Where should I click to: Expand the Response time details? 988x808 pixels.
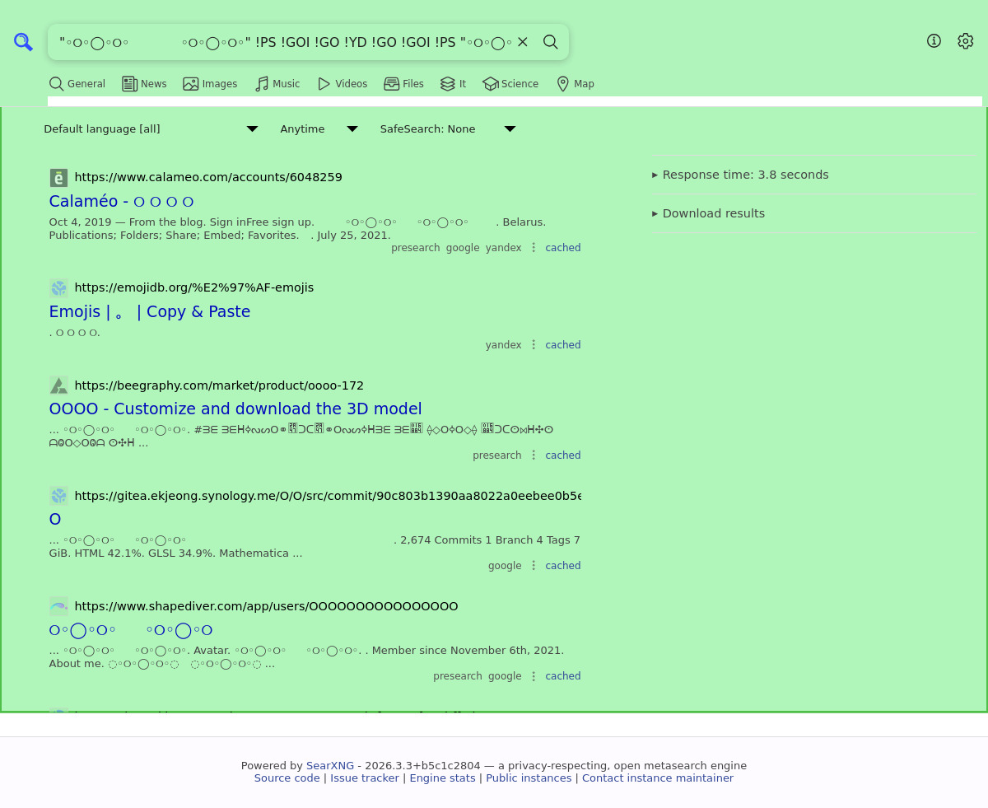click(740, 175)
